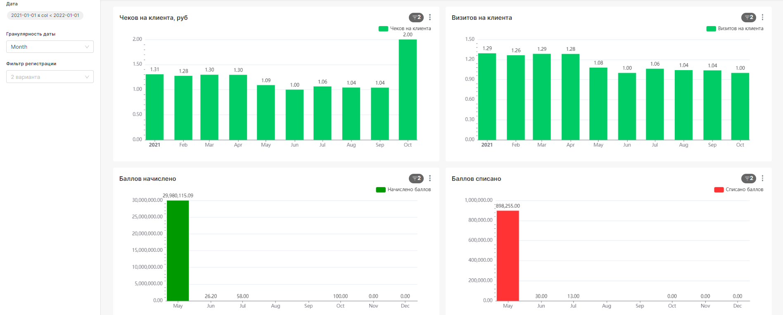Click the green May bar 29,980,115.09
This screenshot has height=315, width=783.
click(178, 251)
